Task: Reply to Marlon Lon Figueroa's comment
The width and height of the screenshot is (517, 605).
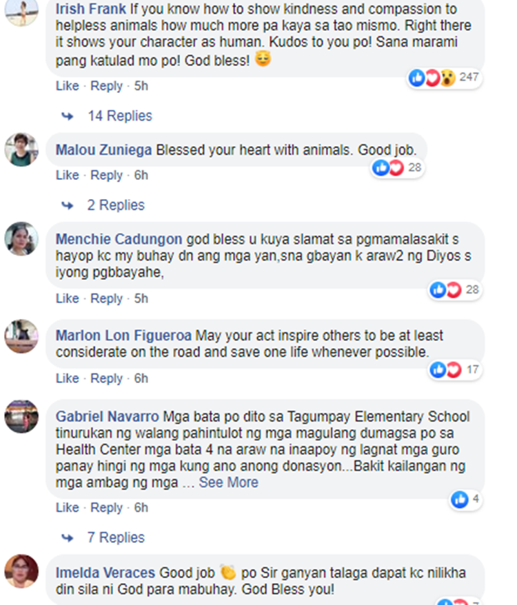Action: [106, 378]
